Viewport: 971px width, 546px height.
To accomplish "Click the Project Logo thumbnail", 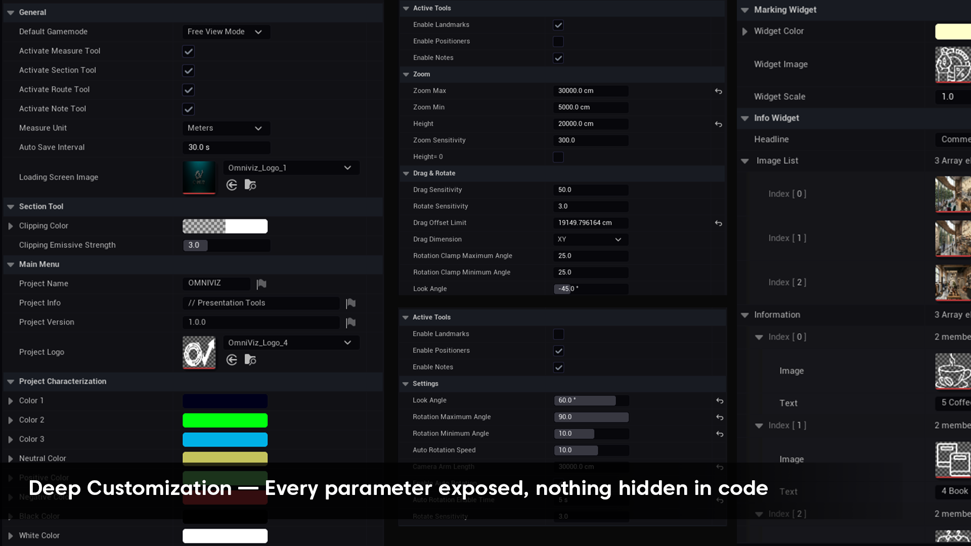I will click(x=199, y=352).
